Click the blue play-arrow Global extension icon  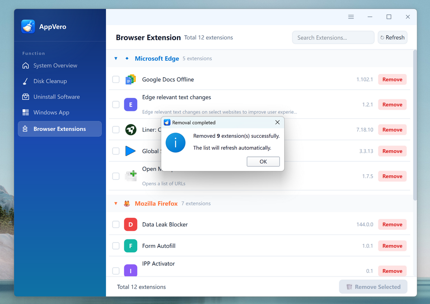(x=130, y=151)
